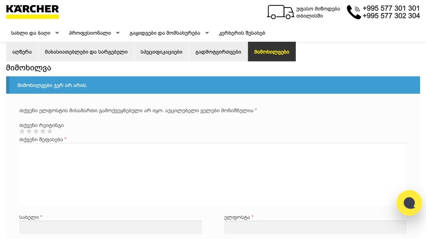Click the 'თქვენი ელფოსტის მისამართი გამოქვეყნებული არ იყო' note
Screen dimensions: 426x239
91,111
